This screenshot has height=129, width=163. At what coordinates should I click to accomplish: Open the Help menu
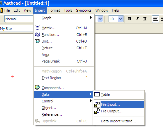(x=116, y=10)
